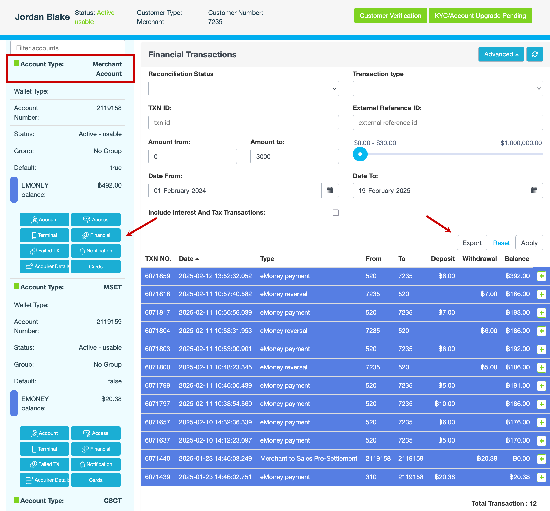Click the Export button
The height and width of the screenshot is (511, 550).
(472, 243)
